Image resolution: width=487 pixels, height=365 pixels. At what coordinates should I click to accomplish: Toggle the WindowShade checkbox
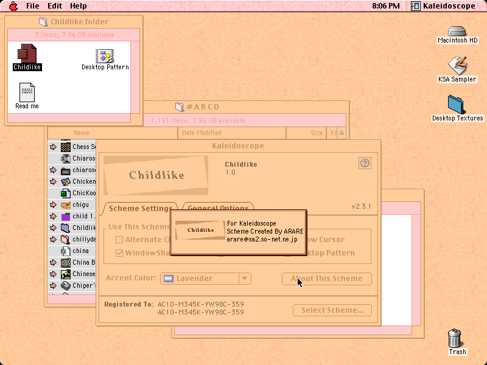119,253
